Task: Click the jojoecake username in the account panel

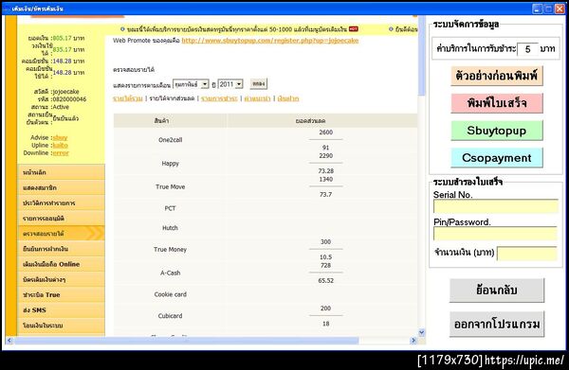Action: pos(66,92)
